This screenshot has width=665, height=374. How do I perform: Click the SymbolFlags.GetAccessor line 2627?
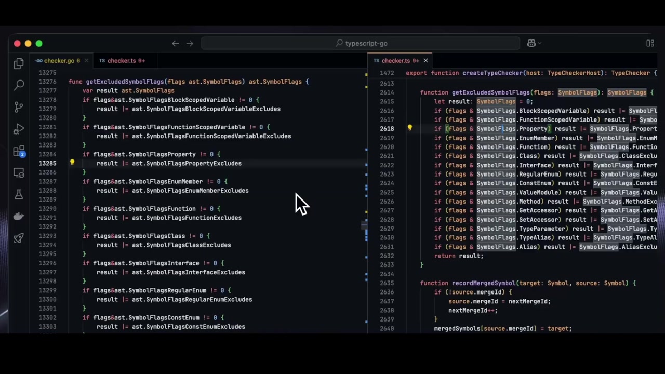[x=546, y=210]
